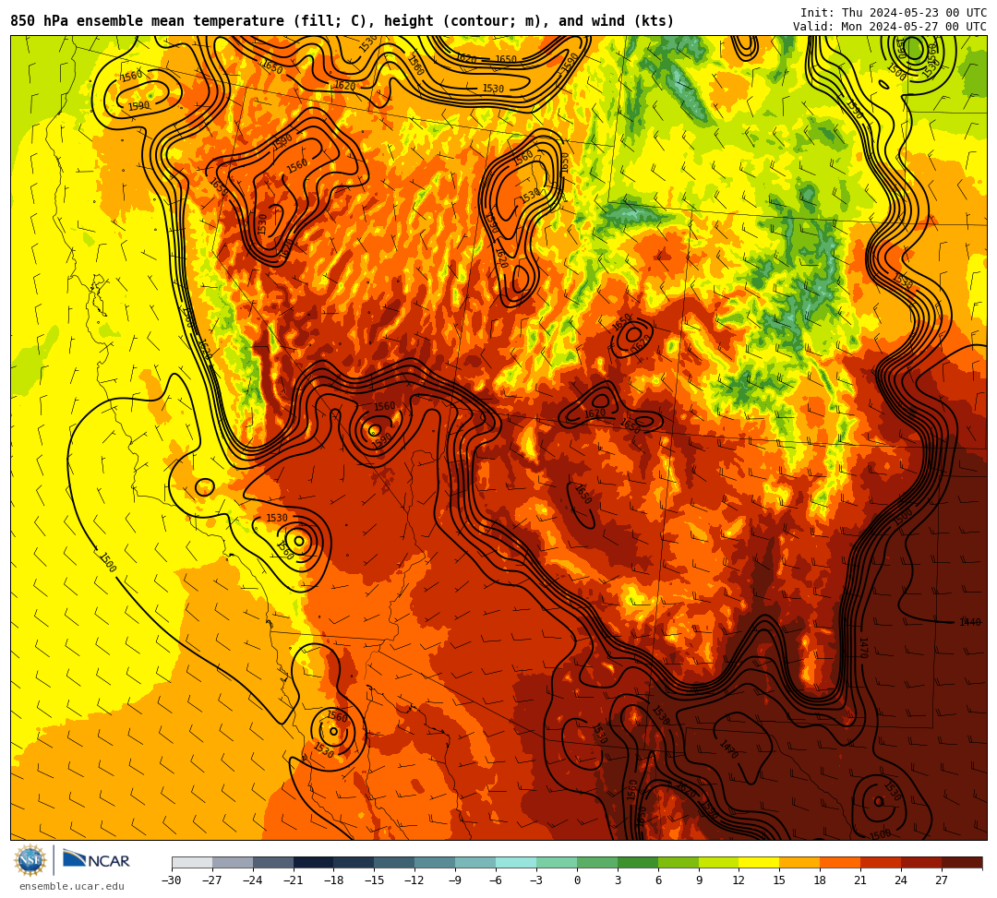Pick the colorbar swatch between −15 and −12
Screen dimensions: 997x898
pyautogui.click(x=395, y=862)
